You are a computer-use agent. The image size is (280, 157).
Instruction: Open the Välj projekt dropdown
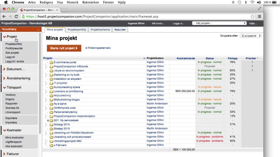pos(219,23)
